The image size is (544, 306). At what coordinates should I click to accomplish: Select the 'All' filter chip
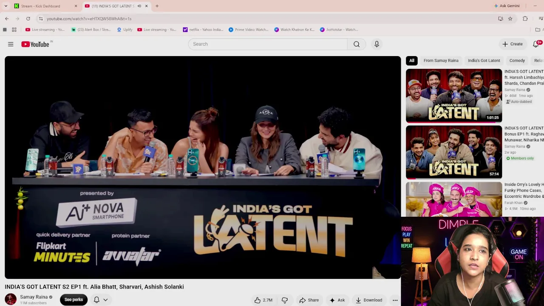412,60
